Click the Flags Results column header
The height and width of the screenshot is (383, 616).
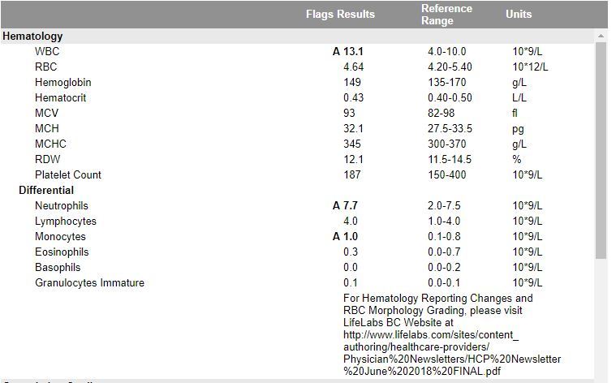[x=340, y=14]
